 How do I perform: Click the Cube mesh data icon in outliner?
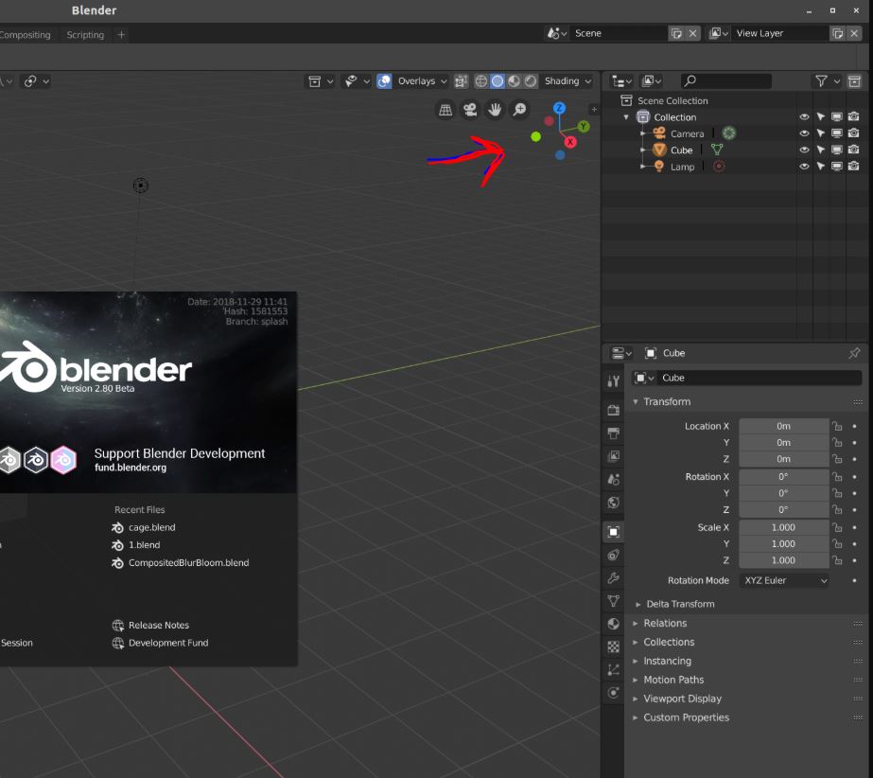point(717,150)
